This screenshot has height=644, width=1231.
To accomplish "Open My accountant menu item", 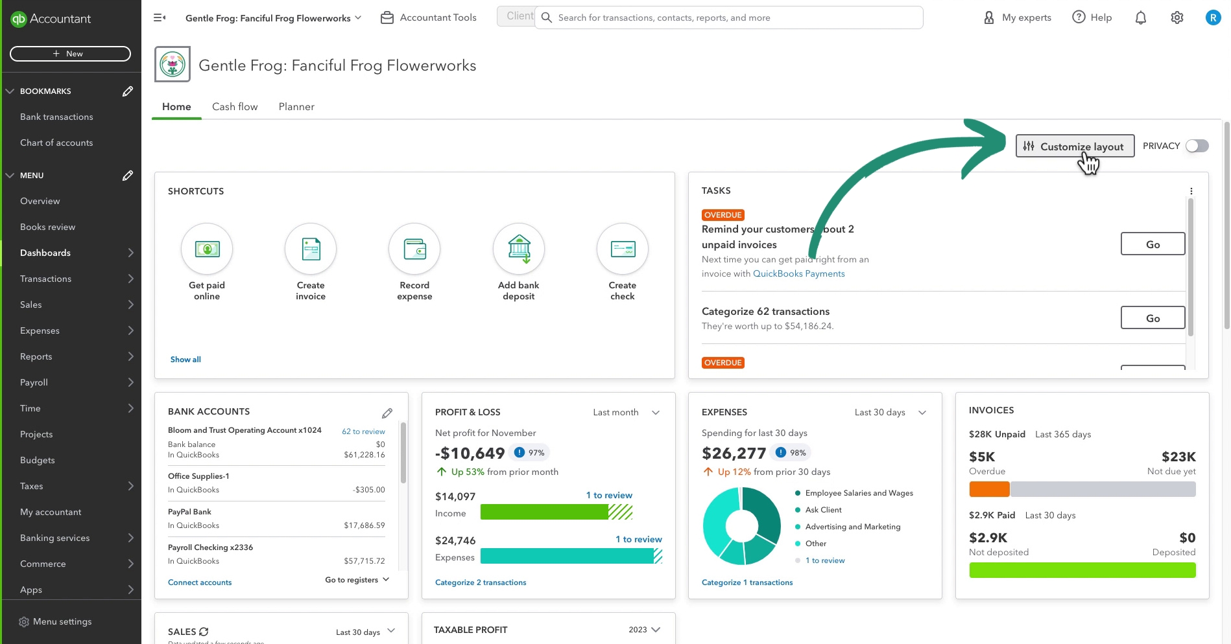I will point(51,512).
